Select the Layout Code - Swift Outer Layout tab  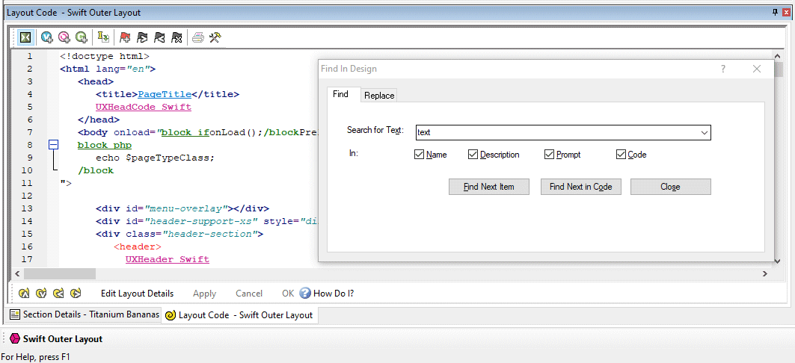pos(239,315)
